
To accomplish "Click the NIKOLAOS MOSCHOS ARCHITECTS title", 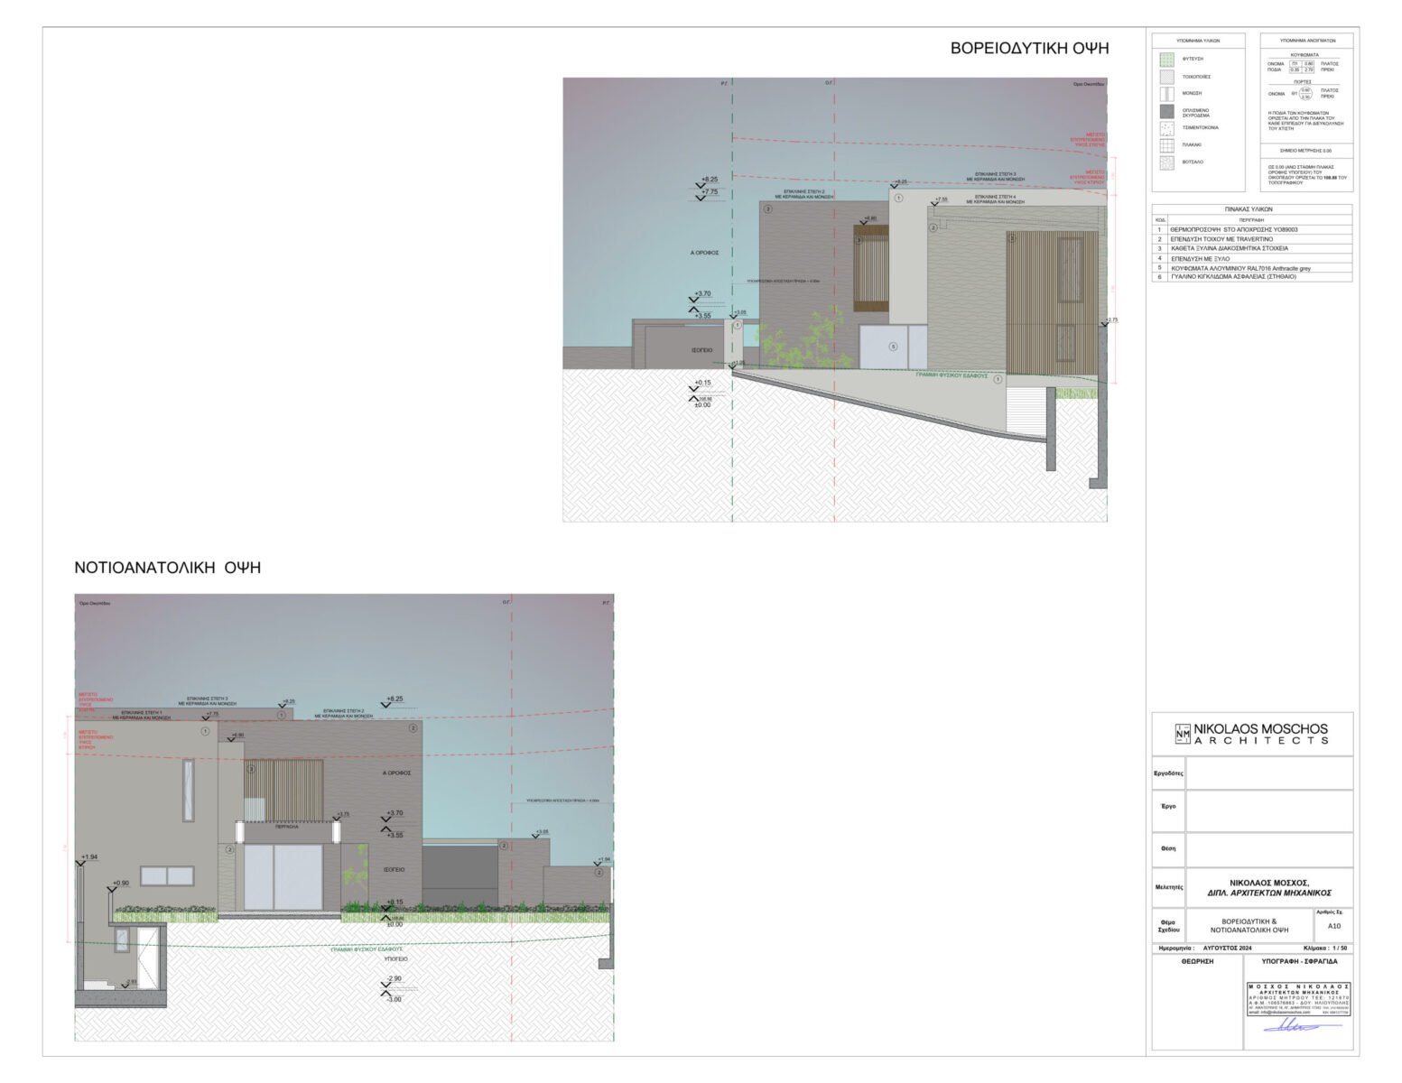I will (1261, 734).
